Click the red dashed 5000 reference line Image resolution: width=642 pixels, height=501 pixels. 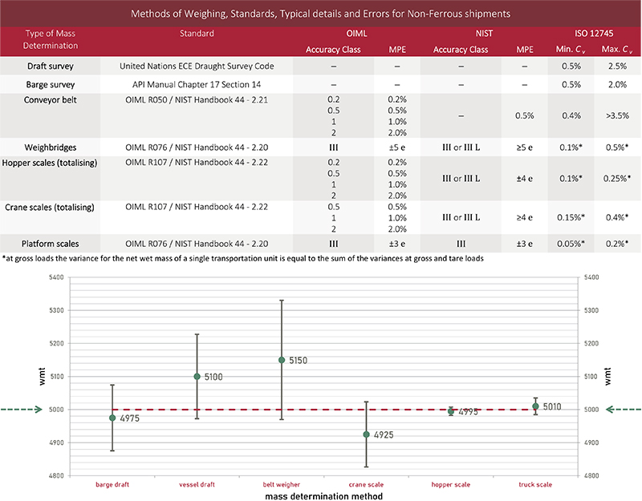click(241, 410)
